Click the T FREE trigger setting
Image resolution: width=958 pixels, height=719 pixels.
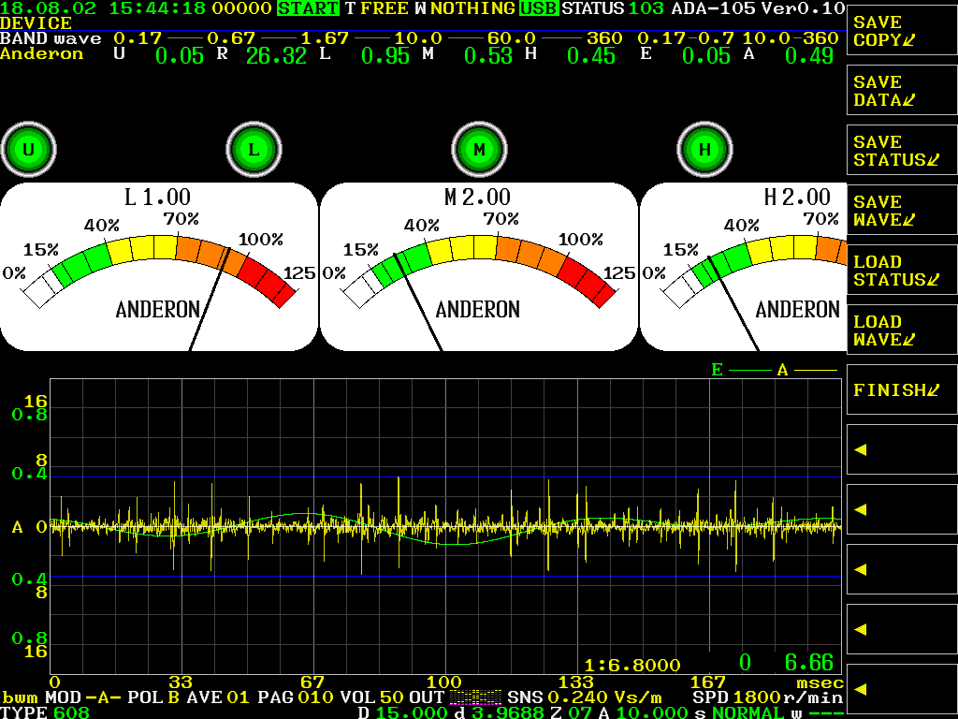tap(377, 8)
